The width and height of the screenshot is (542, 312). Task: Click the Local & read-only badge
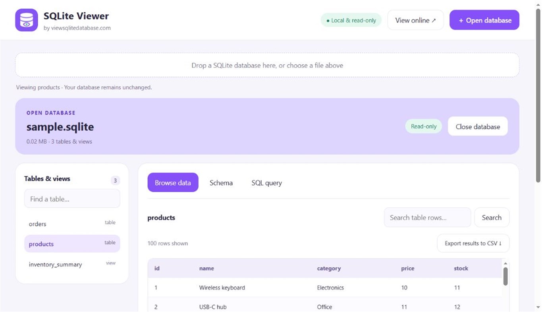click(x=351, y=20)
